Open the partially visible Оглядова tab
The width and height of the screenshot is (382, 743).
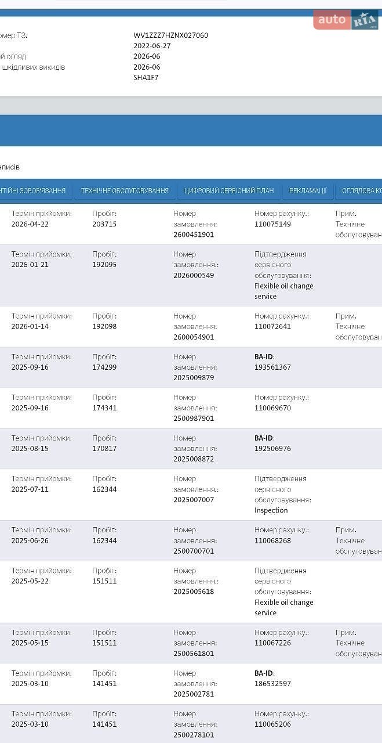(x=359, y=191)
